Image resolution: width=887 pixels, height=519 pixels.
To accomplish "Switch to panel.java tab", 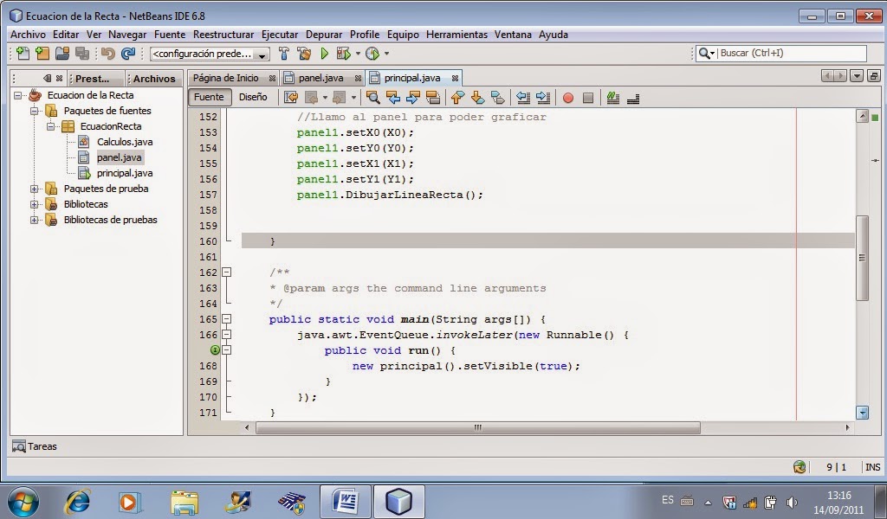I will [x=320, y=78].
